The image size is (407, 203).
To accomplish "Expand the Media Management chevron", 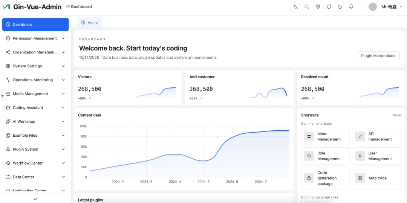I will (63, 94).
